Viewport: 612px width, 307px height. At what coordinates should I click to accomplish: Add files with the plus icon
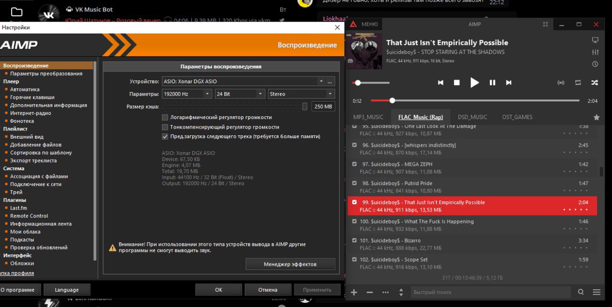(354, 292)
